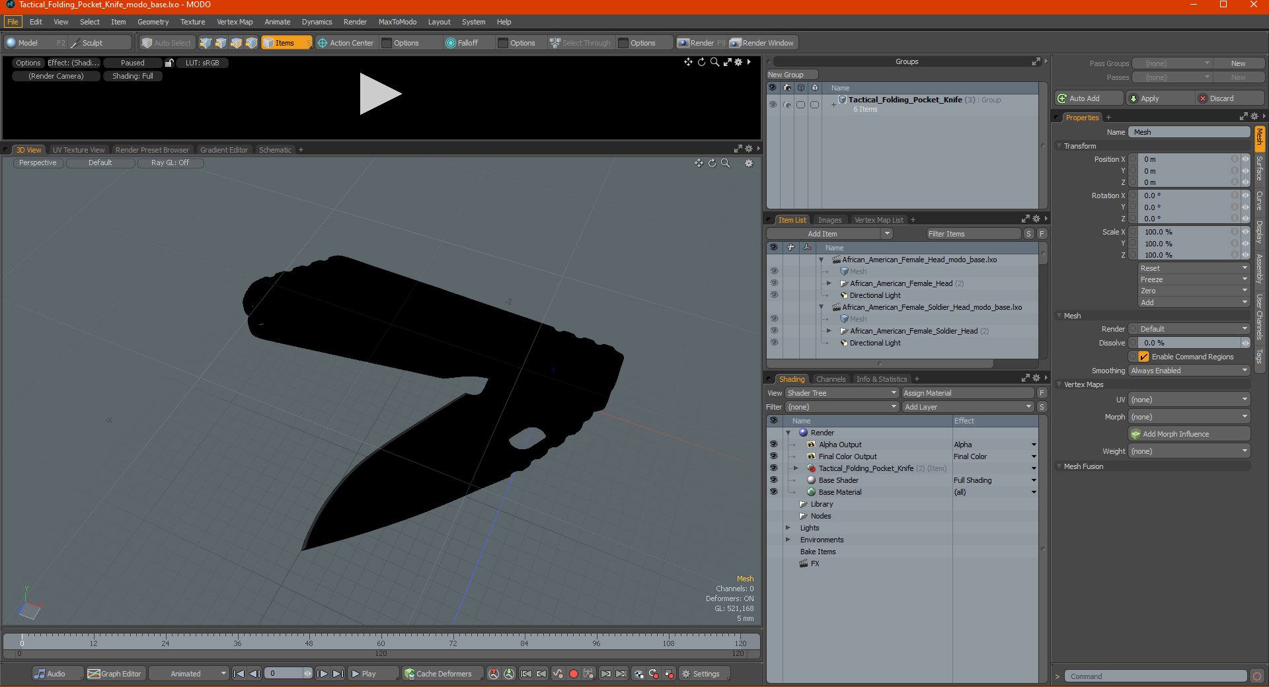This screenshot has height=687, width=1269.
Task: Hide African_American_Female_Soldier_Head item
Action: (773, 331)
